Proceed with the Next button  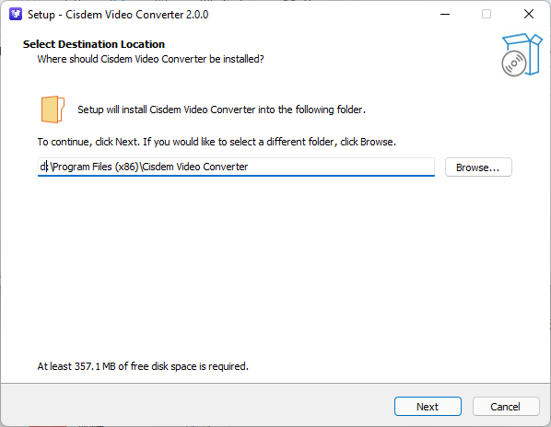(428, 407)
